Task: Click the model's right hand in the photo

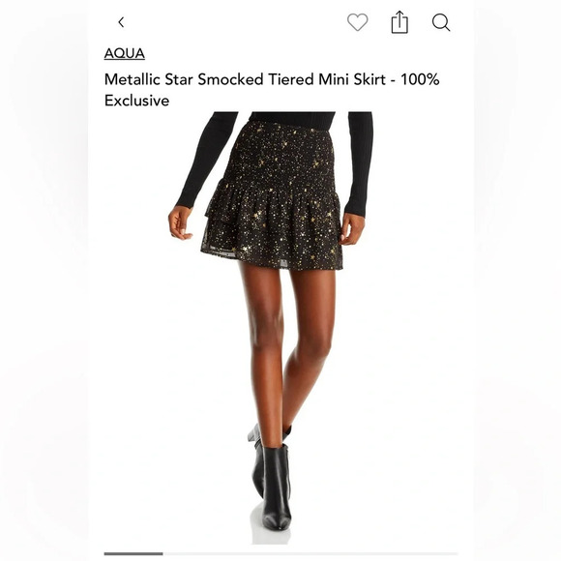Action: click(x=181, y=222)
